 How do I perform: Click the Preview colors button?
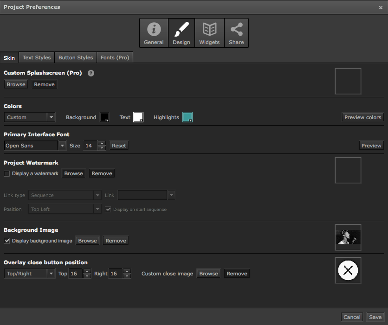(x=363, y=117)
